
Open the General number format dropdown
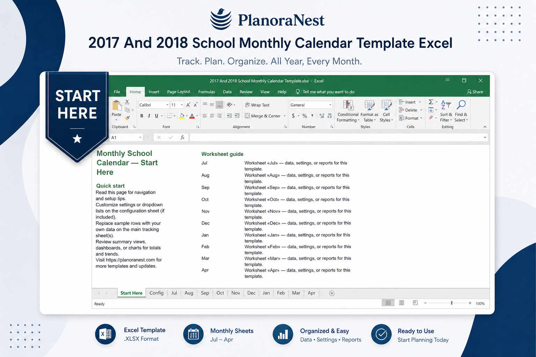(x=330, y=105)
